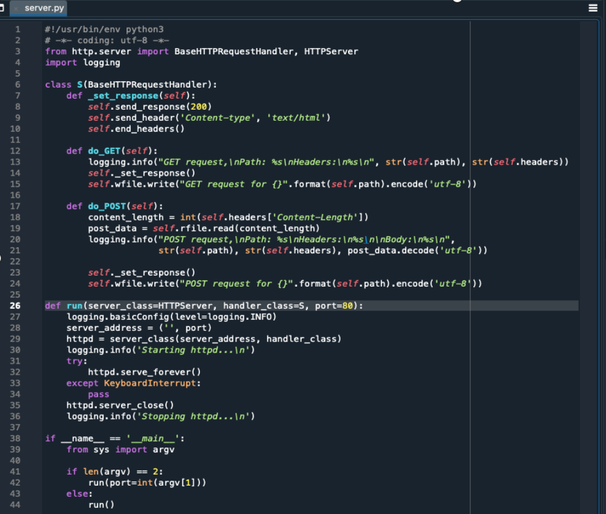
Task: Click the '__main__' string literal
Action: (152, 438)
